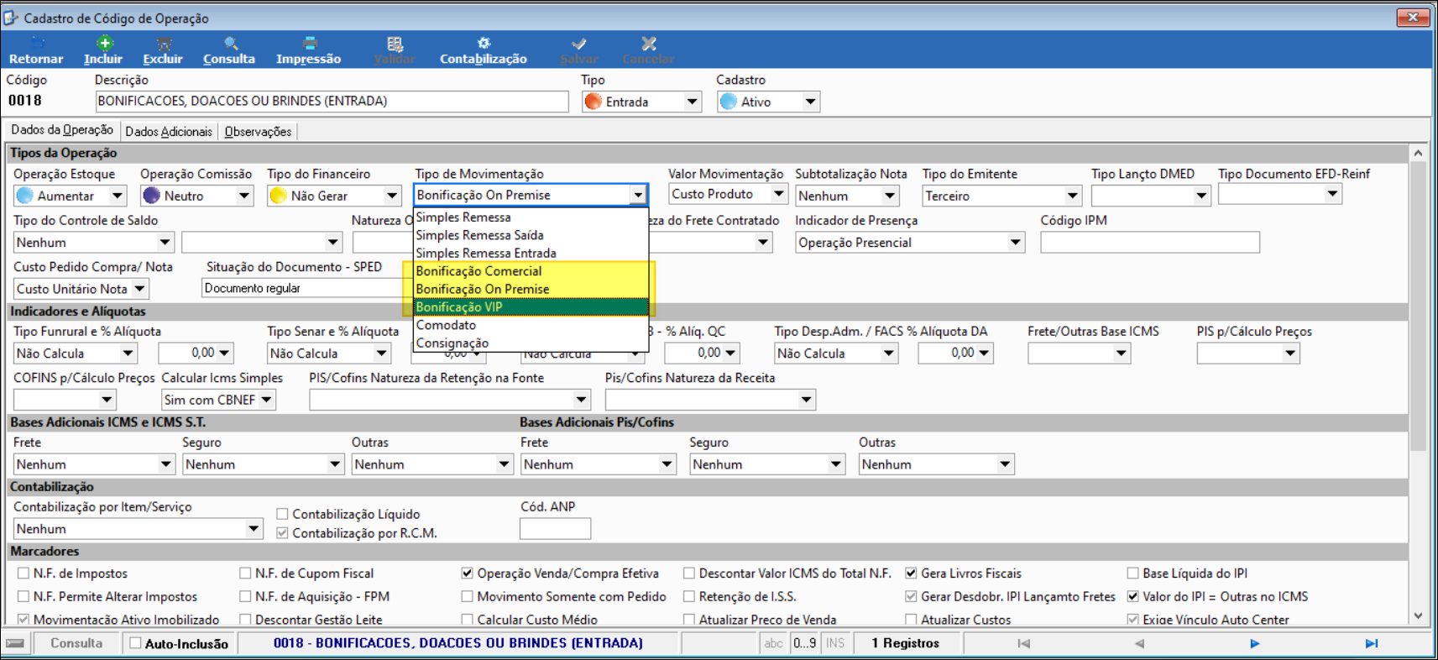Click the Retornar toolbar icon

[x=36, y=44]
